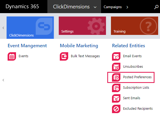Select the Event Mangement heading
This screenshot has height=116, width=160.
tap(27, 46)
